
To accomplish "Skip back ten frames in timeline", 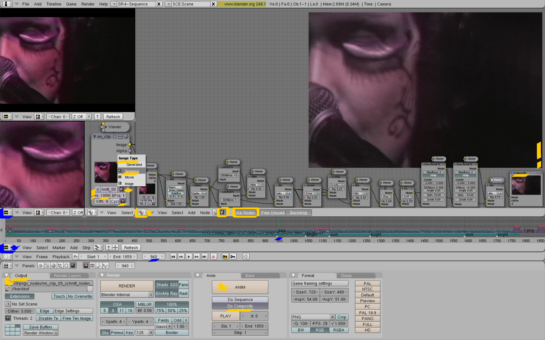I will (x=181, y=257).
